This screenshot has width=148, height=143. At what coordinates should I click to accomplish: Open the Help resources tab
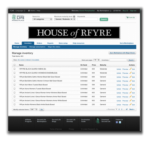pos(79,43)
